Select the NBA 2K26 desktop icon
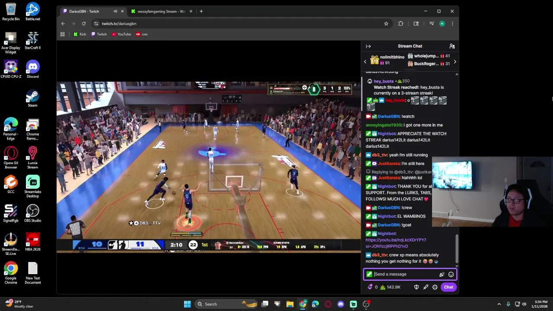The height and width of the screenshot is (311, 553). pos(33,242)
